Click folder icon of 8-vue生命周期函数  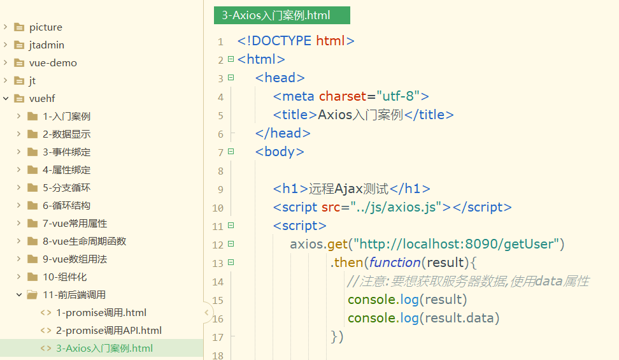[32, 241]
